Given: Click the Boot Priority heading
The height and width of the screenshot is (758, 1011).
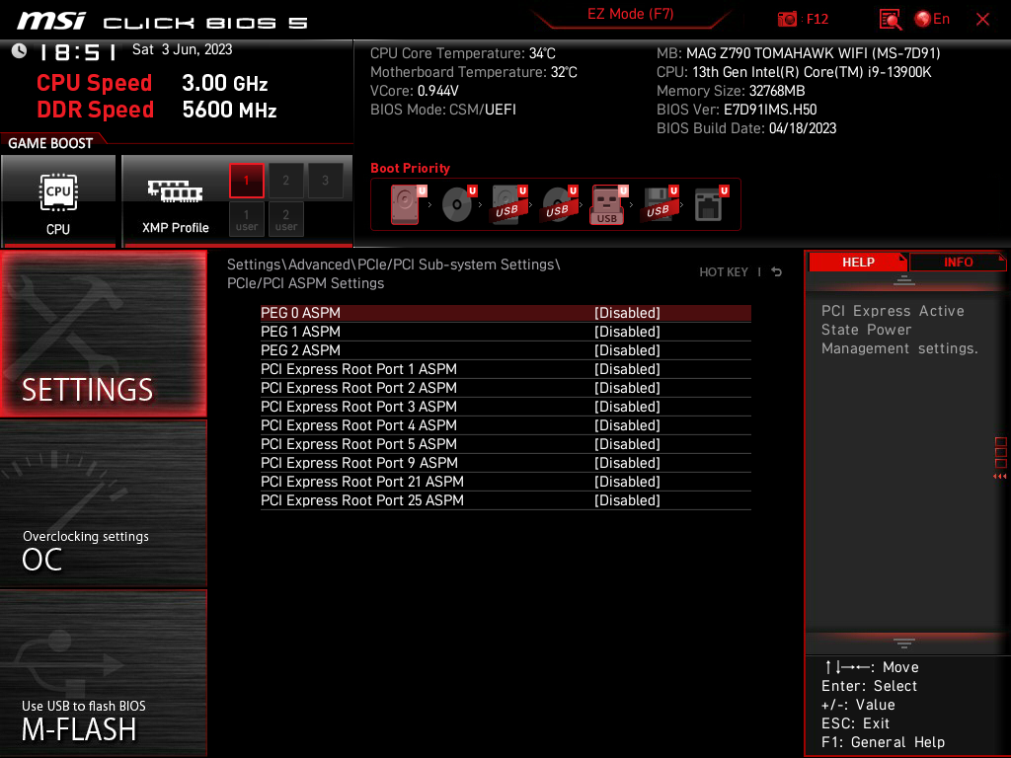Looking at the screenshot, I should tap(410, 168).
